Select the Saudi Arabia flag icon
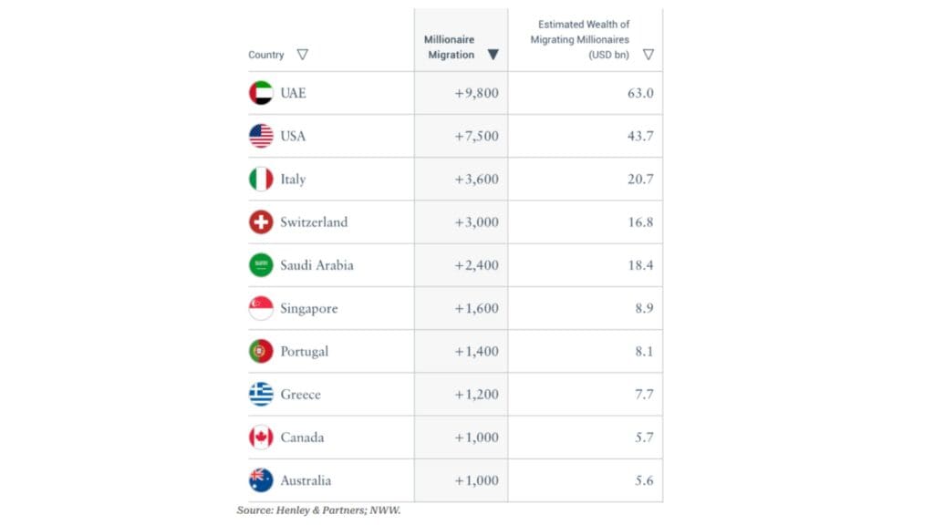The image size is (934, 525). point(261,265)
